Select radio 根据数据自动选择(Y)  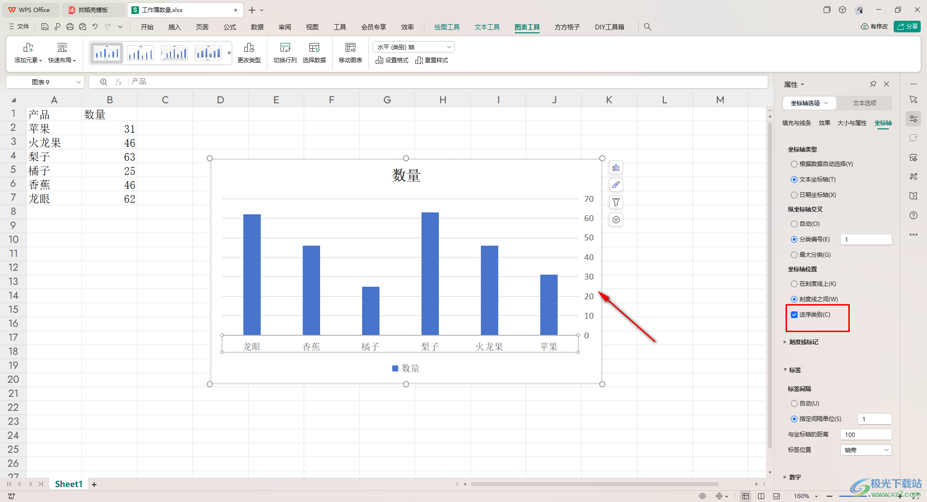[x=794, y=164]
